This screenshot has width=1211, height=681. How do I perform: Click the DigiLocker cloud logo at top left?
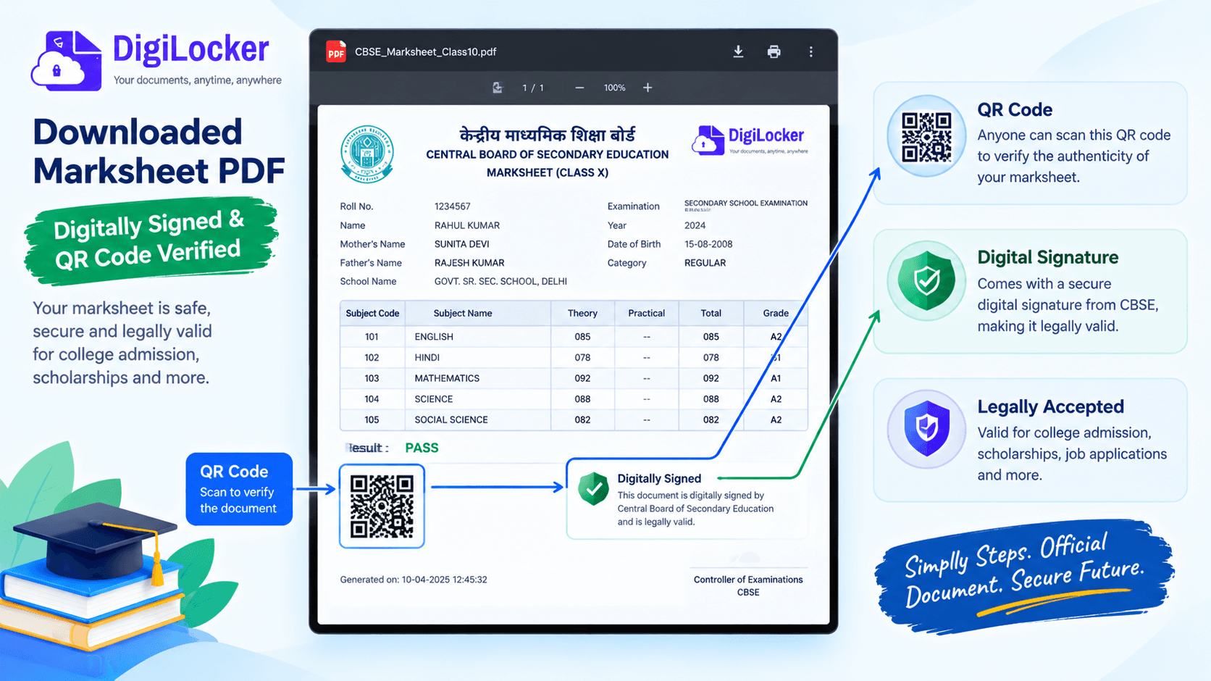(x=66, y=61)
